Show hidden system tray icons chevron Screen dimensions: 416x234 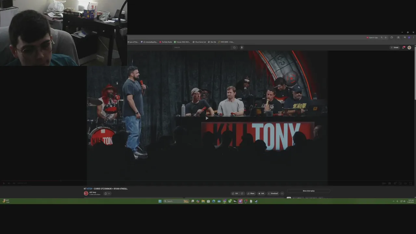click(x=394, y=201)
